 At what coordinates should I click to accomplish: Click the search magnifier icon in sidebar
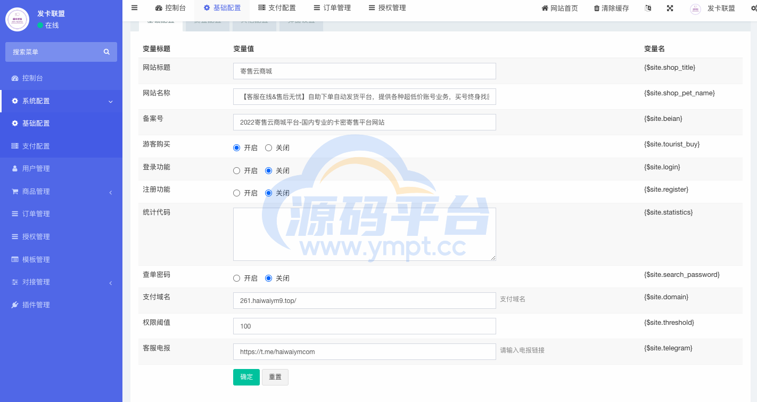click(106, 52)
